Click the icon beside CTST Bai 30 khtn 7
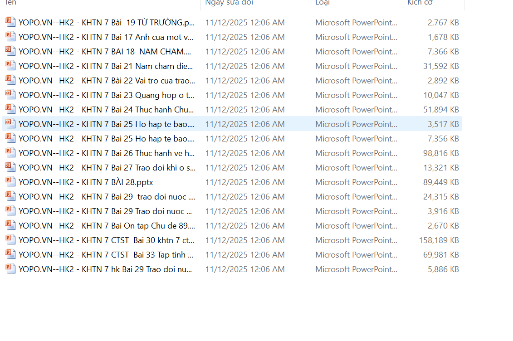Viewport: 513px width, 341px height. (10, 240)
